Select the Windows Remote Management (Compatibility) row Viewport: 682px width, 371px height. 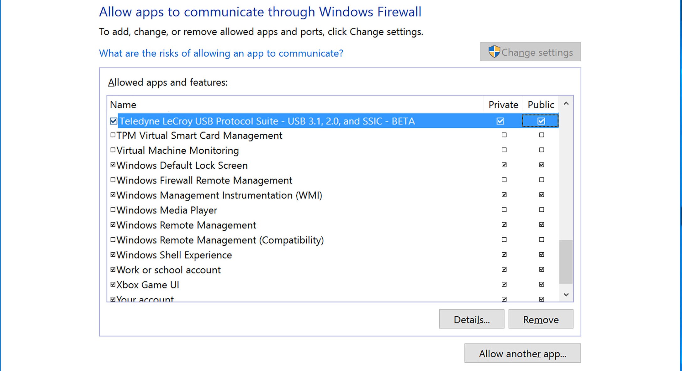tap(333, 240)
